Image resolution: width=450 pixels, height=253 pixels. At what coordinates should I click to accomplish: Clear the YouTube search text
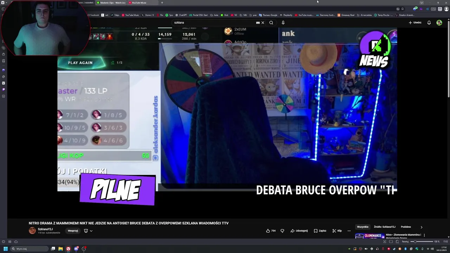263,22
